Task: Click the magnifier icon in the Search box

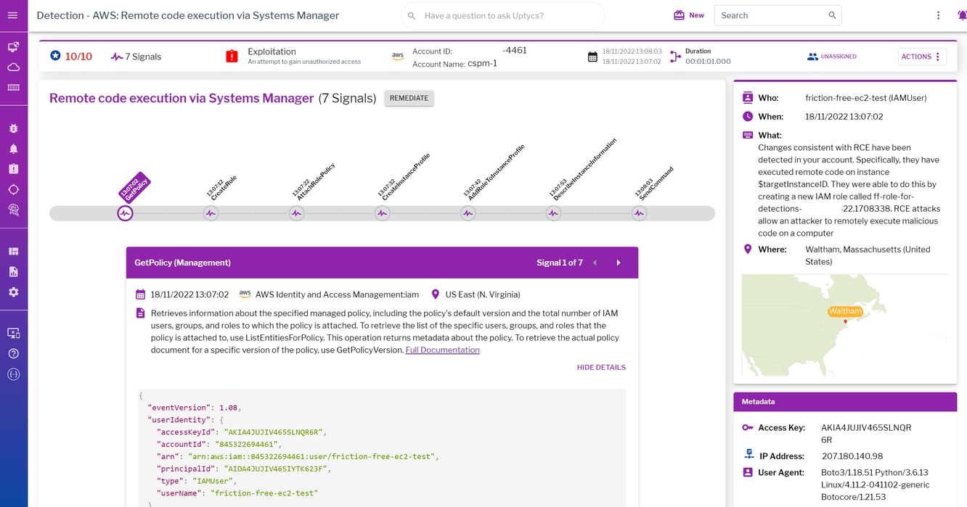Action: coord(832,15)
